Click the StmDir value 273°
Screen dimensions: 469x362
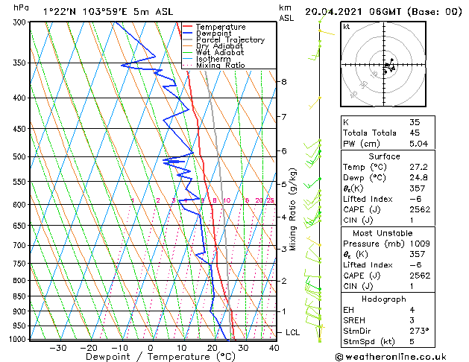(419, 331)
